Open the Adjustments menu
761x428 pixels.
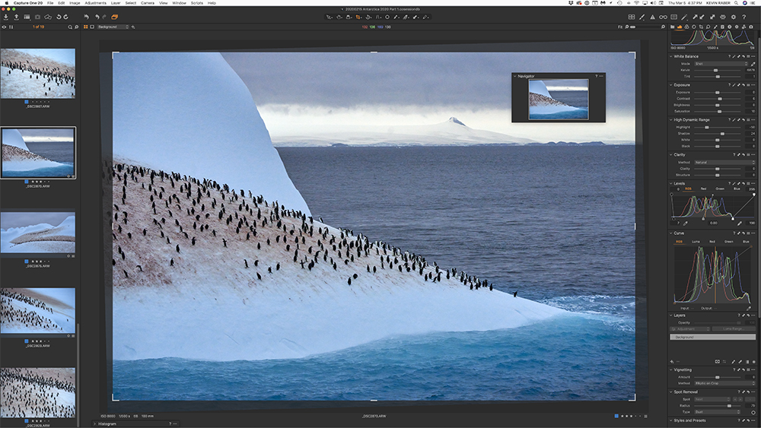tap(96, 3)
